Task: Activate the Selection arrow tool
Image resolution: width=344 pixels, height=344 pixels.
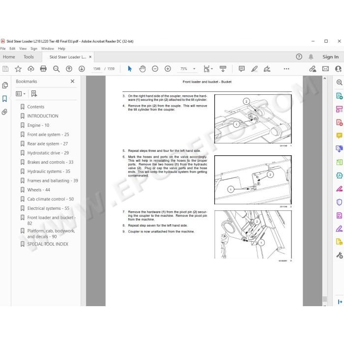Action: [x=130, y=69]
